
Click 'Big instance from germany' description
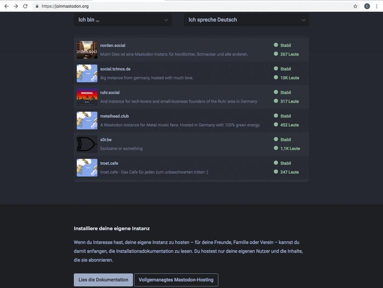[x=147, y=78]
